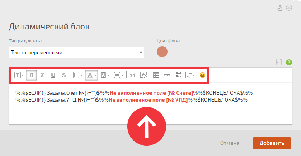Screen dimensions: 301x156
Task: Toggle underline formatting
Action: coord(53,75)
